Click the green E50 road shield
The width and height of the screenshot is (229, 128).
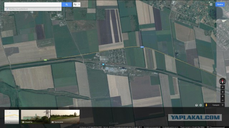(x=45, y=60)
